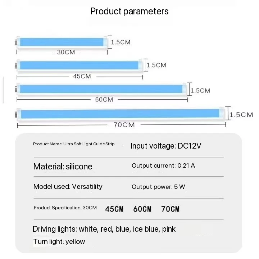Click the 'Product parameters' heading
Image resolution: width=259 pixels, height=259 pixels.
129,11
